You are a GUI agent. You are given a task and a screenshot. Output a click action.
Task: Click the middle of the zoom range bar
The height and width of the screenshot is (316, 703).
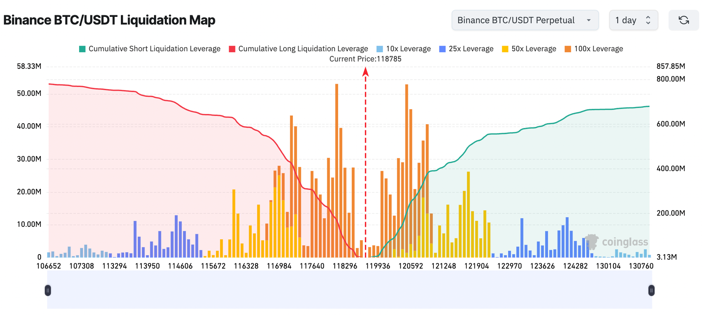coord(349,290)
